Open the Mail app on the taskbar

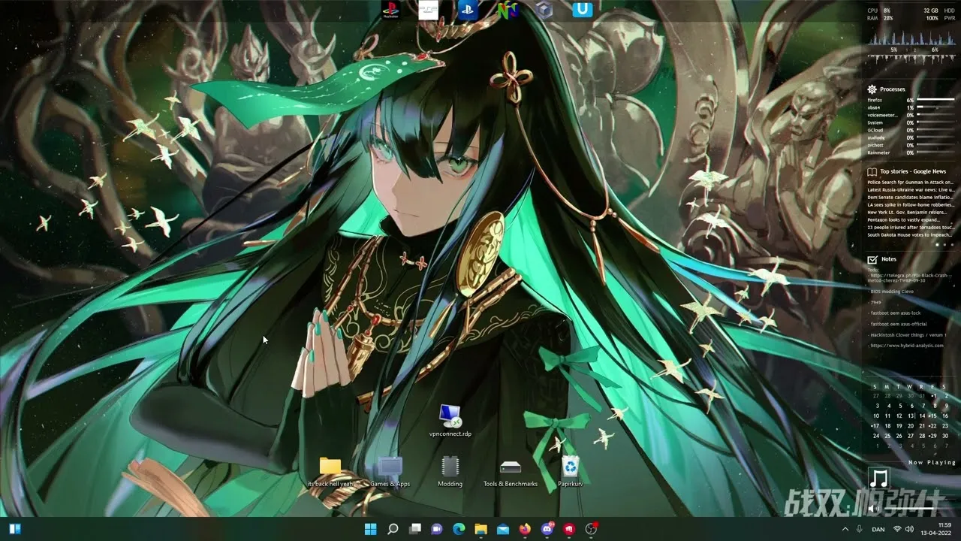coord(503,529)
